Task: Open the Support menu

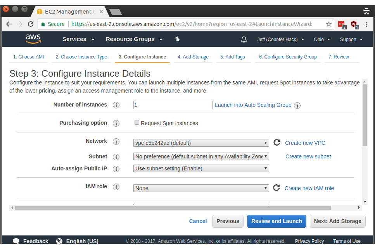Action: pos(351,39)
